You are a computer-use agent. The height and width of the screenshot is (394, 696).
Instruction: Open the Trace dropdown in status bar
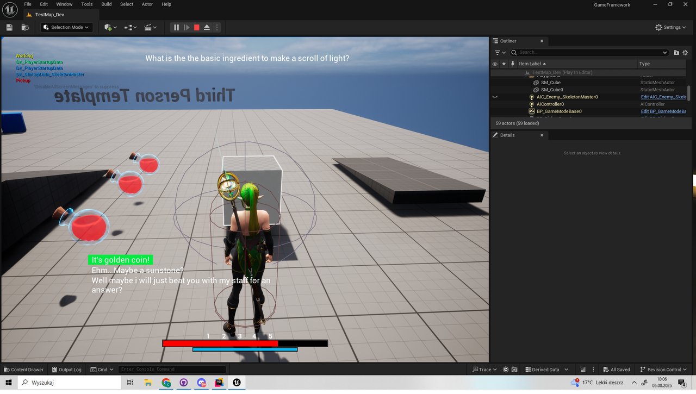click(x=485, y=370)
